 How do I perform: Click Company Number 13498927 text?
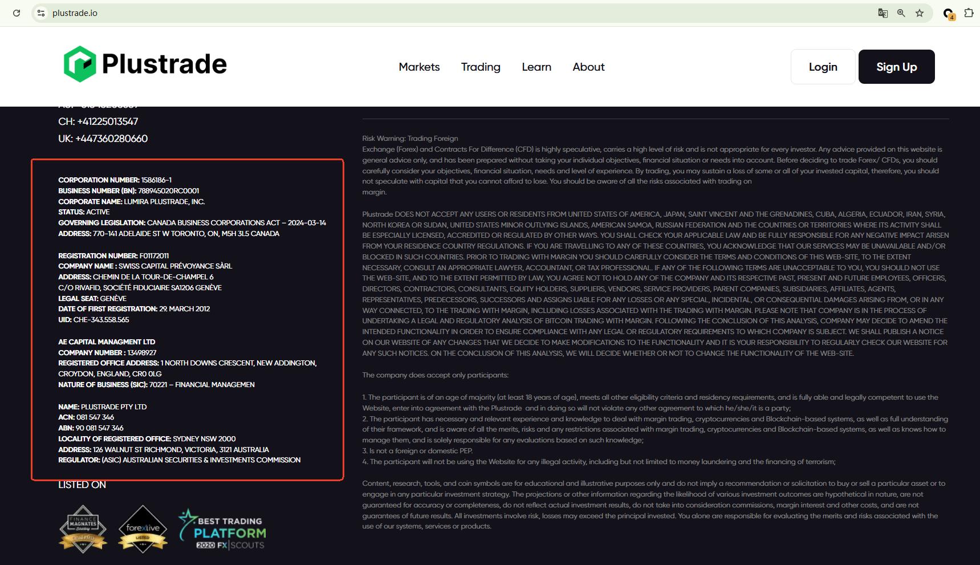[x=107, y=353]
